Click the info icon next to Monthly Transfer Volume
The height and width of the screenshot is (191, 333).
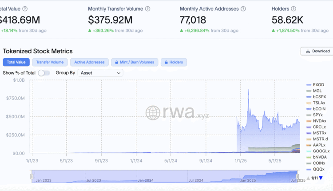(147, 9)
